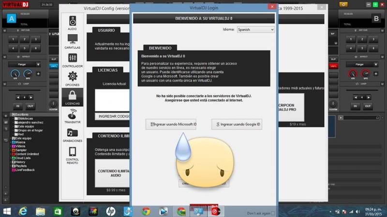Collapse deck B EFFECT section
387x217 pixels.
tap(382, 57)
